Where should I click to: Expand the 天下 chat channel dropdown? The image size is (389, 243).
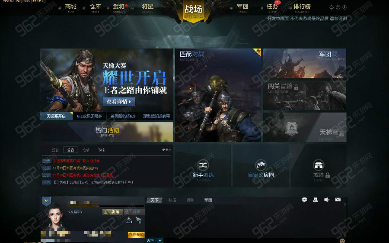pyautogui.click(x=160, y=240)
